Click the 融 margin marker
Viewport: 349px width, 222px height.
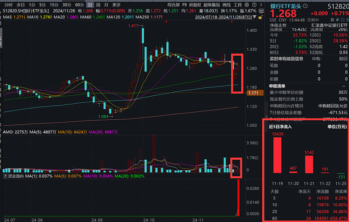[332, 20]
